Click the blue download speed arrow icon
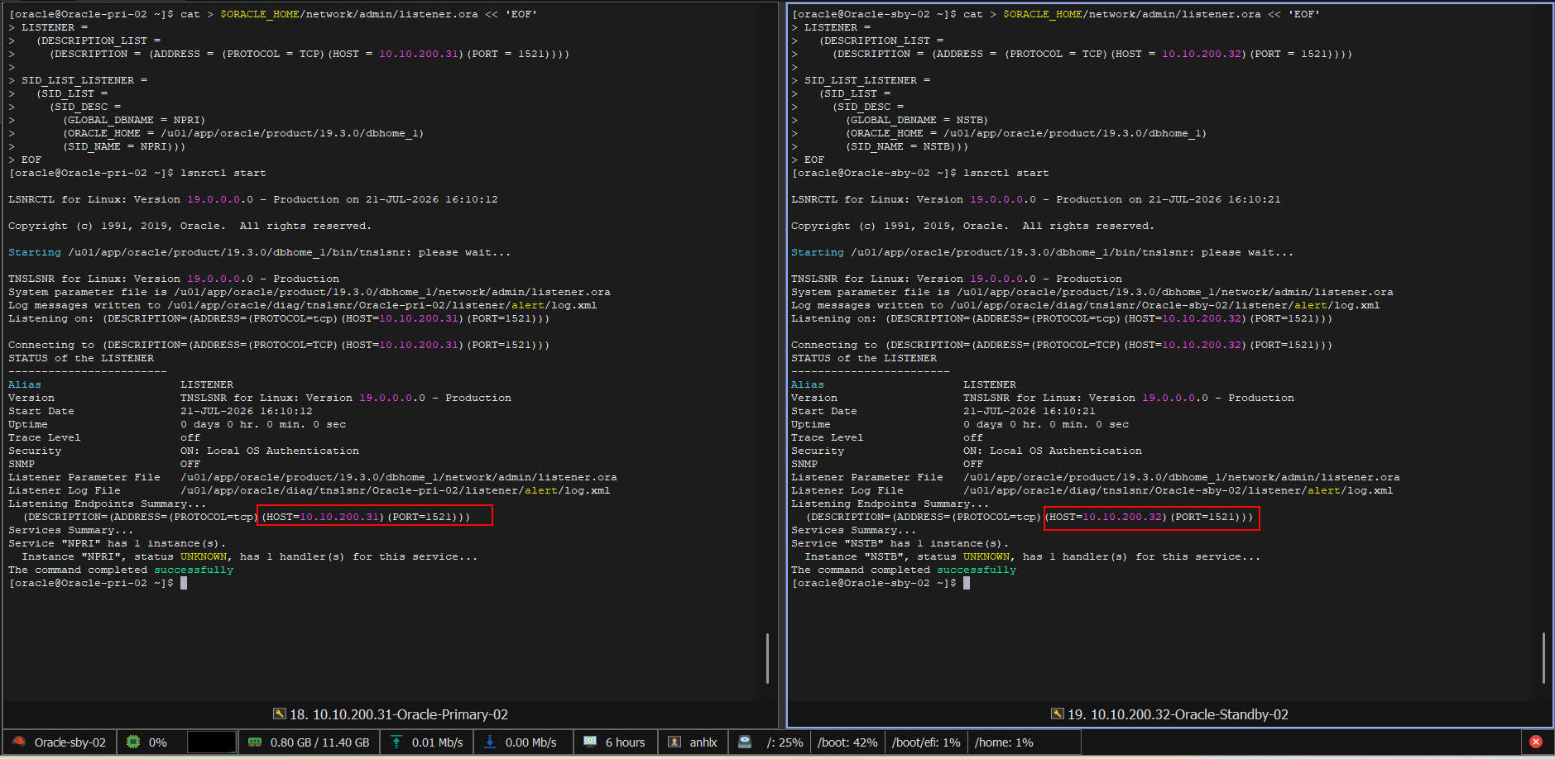The height and width of the screenshot is (759, 1555). (490, 742)
